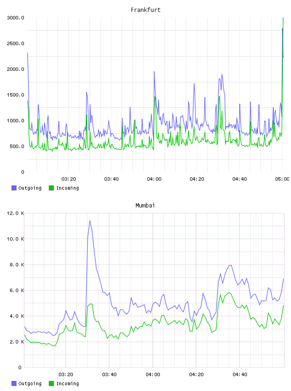
Task: Click the 6.0 K y-axis value on Mumbai chart
Action: tap(17, 290)
